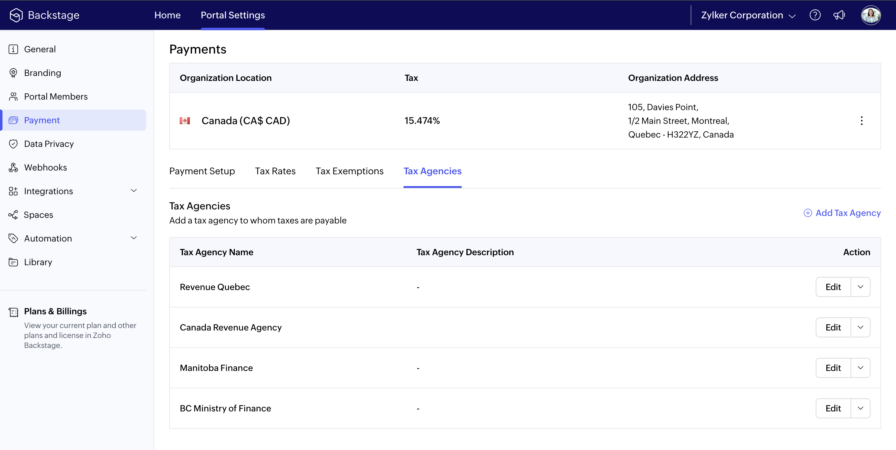Edit the Canada Revenue Agency entry
Image resolution: width=896 pixels, height=450 pixels.
point(833,327)
